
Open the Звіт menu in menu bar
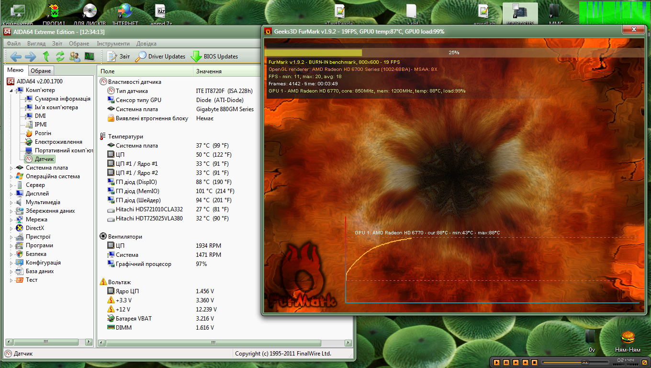[x=57, y=44]
